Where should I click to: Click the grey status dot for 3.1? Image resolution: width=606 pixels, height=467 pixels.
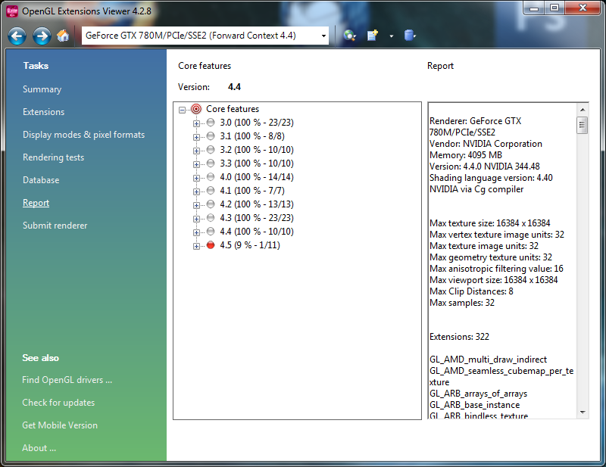(x=211, y=136)
